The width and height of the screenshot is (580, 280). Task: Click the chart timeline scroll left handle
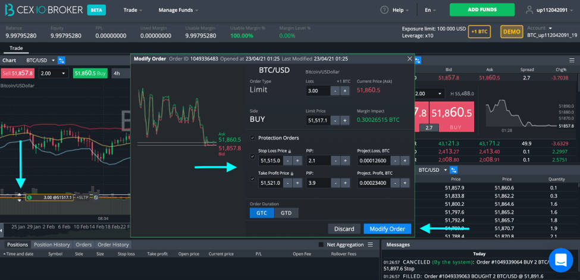(x=1, y=230)
